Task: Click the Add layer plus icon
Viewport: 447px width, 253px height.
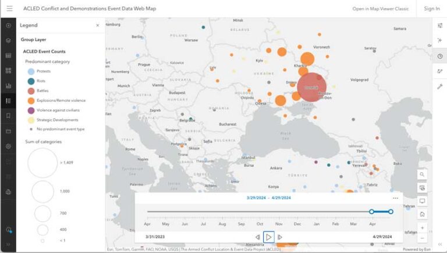Action: tap(8, 26)
